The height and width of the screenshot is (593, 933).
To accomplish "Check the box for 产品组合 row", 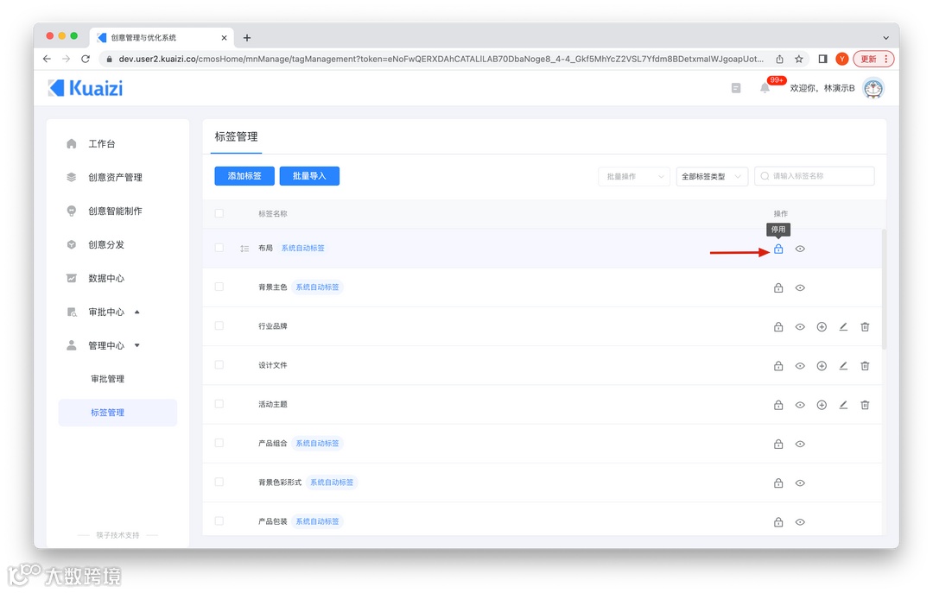I will pyautogui.click(x=219, y=443).
